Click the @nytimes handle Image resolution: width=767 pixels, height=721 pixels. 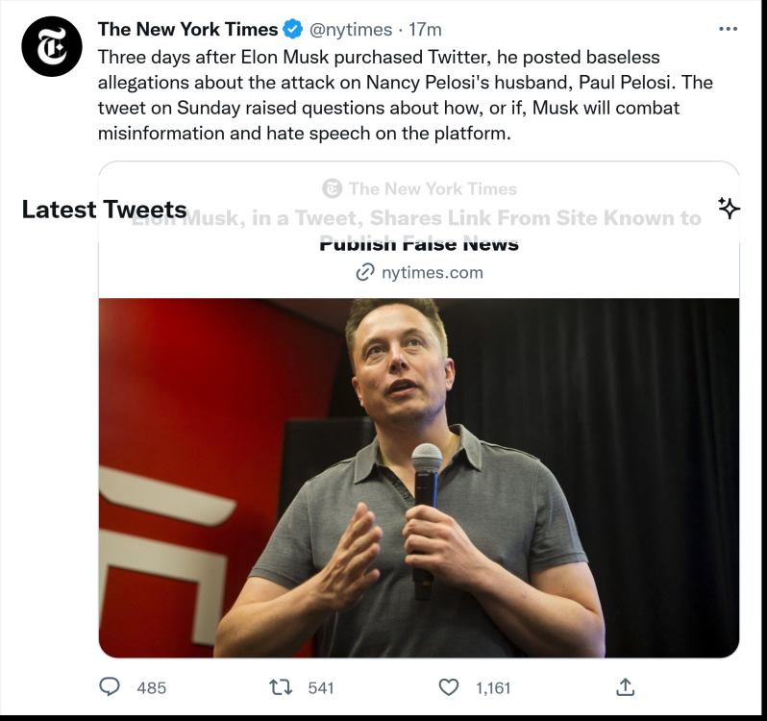pos(350,30)
